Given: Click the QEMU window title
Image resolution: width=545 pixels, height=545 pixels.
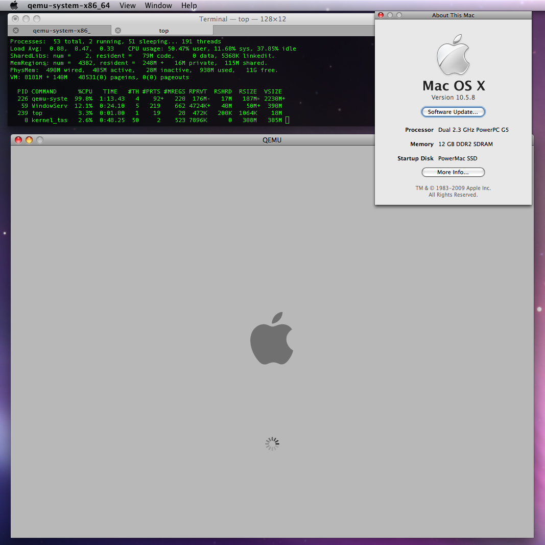Looking at the screenshot, I should click(x=272, y=140).
